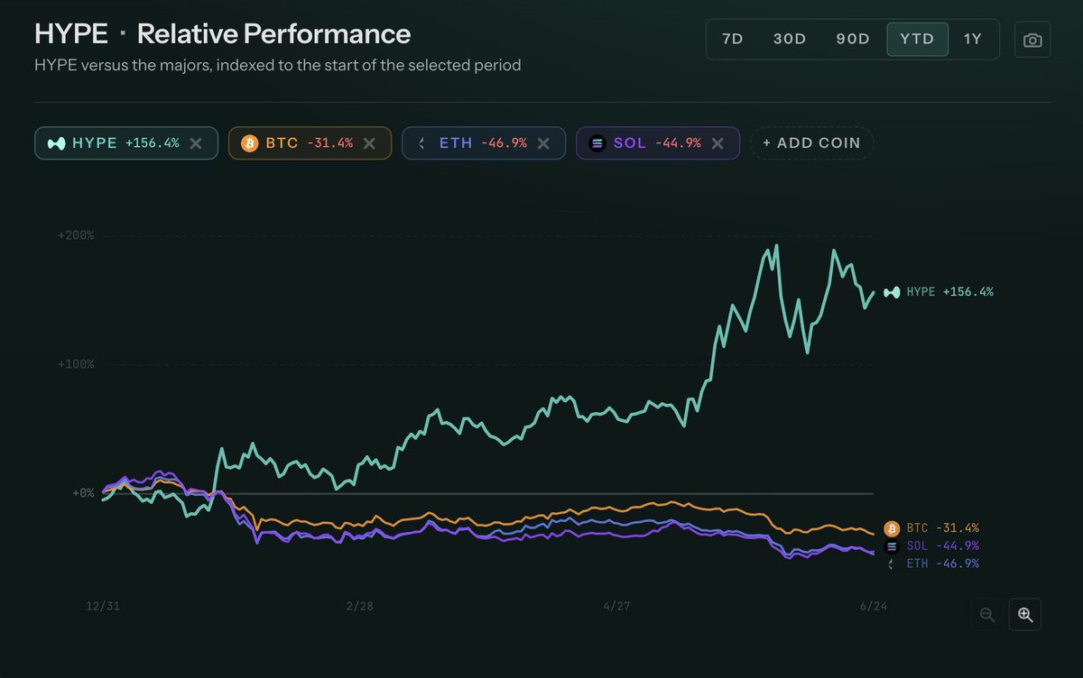Remove HYPE chip using its X

[196, 142]
